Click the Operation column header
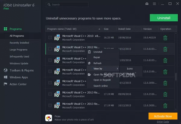181x124 pixels. 166,29
